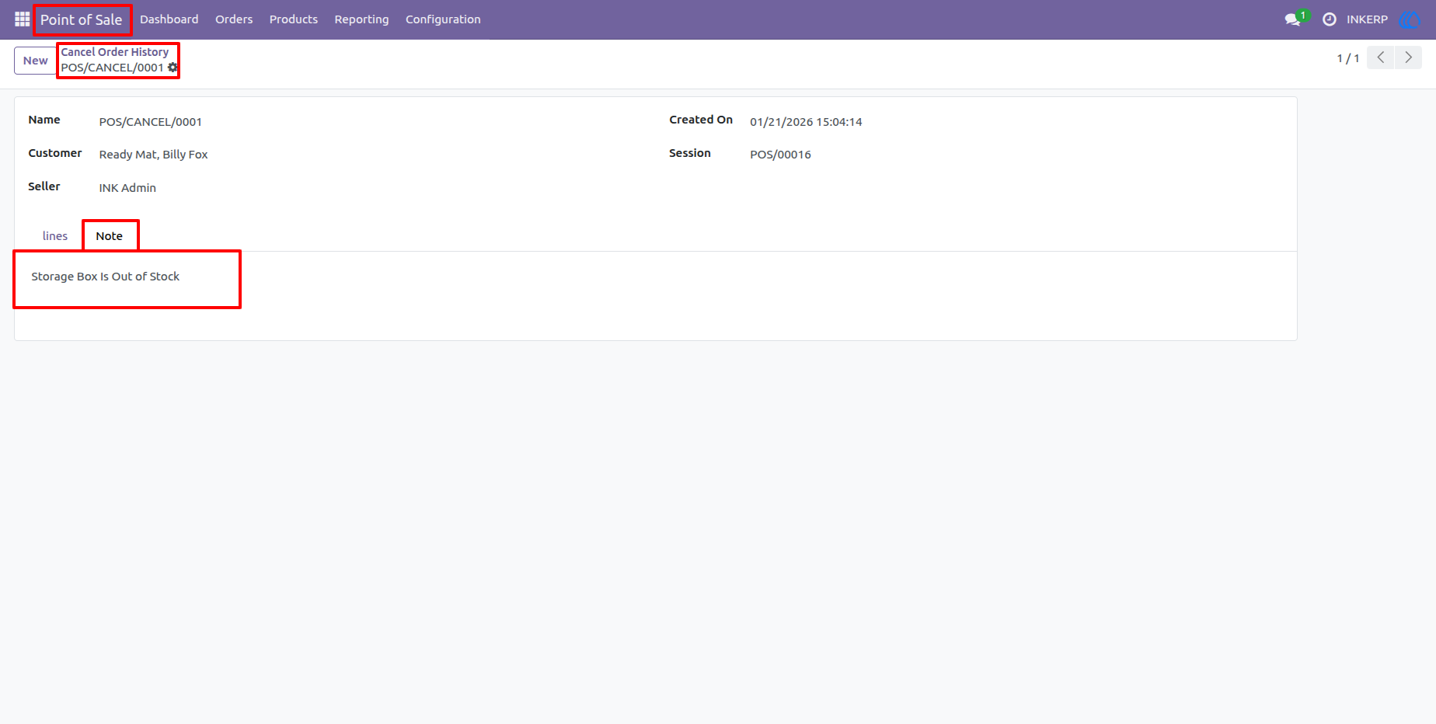
Task: Select the Note tab
Action: pos(110,236)
